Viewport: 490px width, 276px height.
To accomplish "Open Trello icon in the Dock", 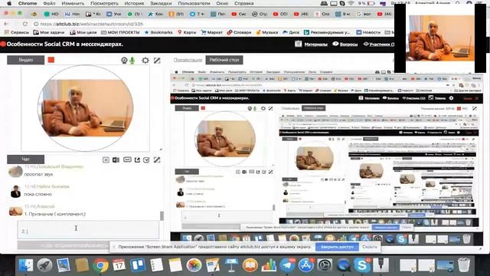I will [138, 265].
